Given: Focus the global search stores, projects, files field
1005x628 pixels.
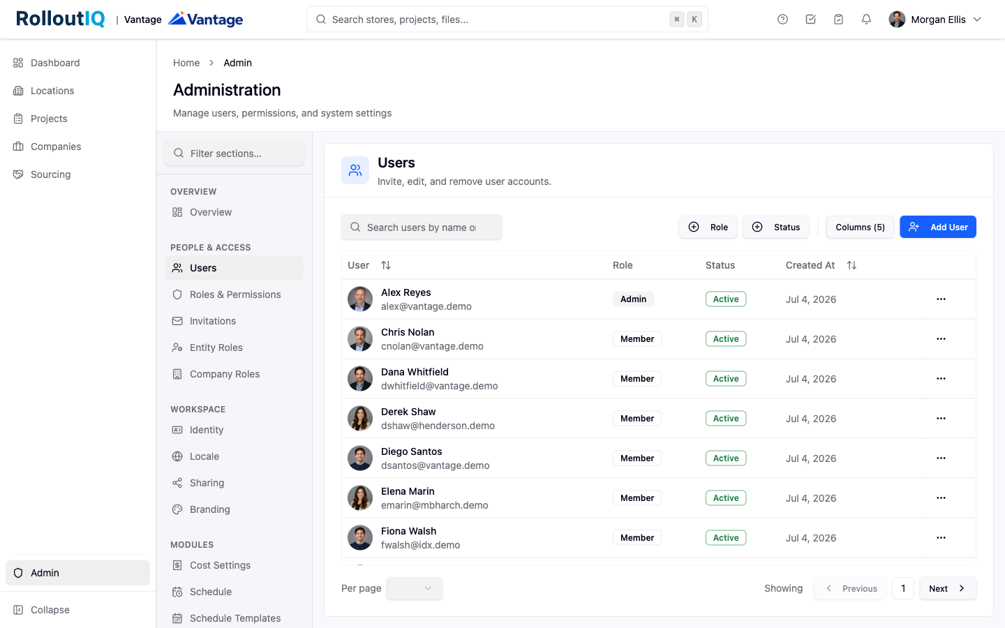Looking at the screenshot, I should 507,20.
